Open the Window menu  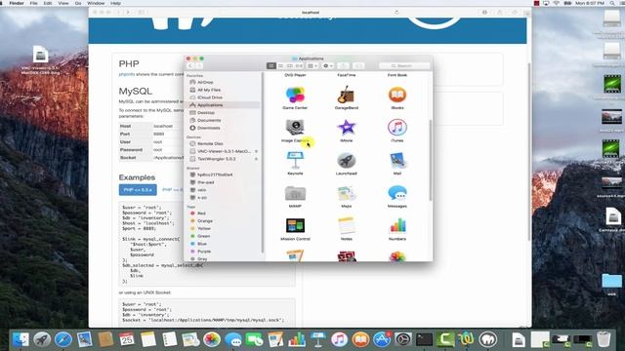96,3
